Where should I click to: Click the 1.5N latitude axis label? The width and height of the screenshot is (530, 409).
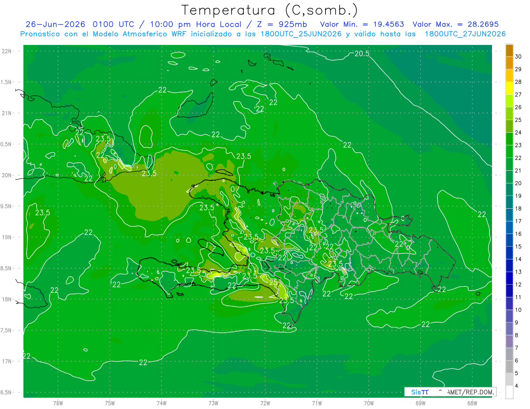point(7,82)
